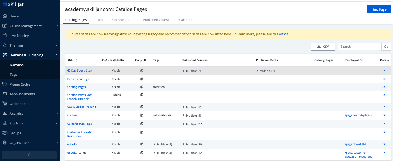393x161 pixels.
Task: Copy URL for CCCIS Skilljar Training
Action: click(x=142, y=107)
